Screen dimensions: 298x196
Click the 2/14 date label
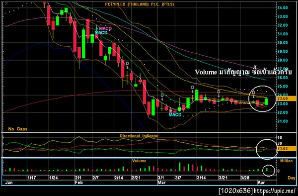pyautogui.click(x=119, y=178)
